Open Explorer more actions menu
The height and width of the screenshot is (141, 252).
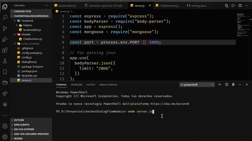pos(46,5)
